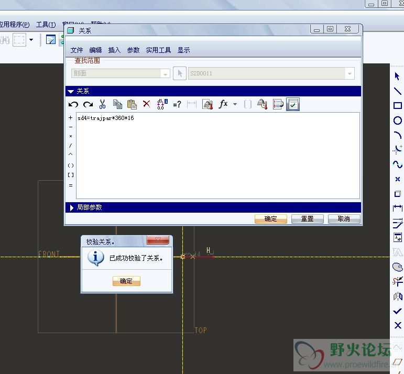Redo the relation edit
Image resolution: width=404 pixels, height=374 pixels.
(88, 104)
